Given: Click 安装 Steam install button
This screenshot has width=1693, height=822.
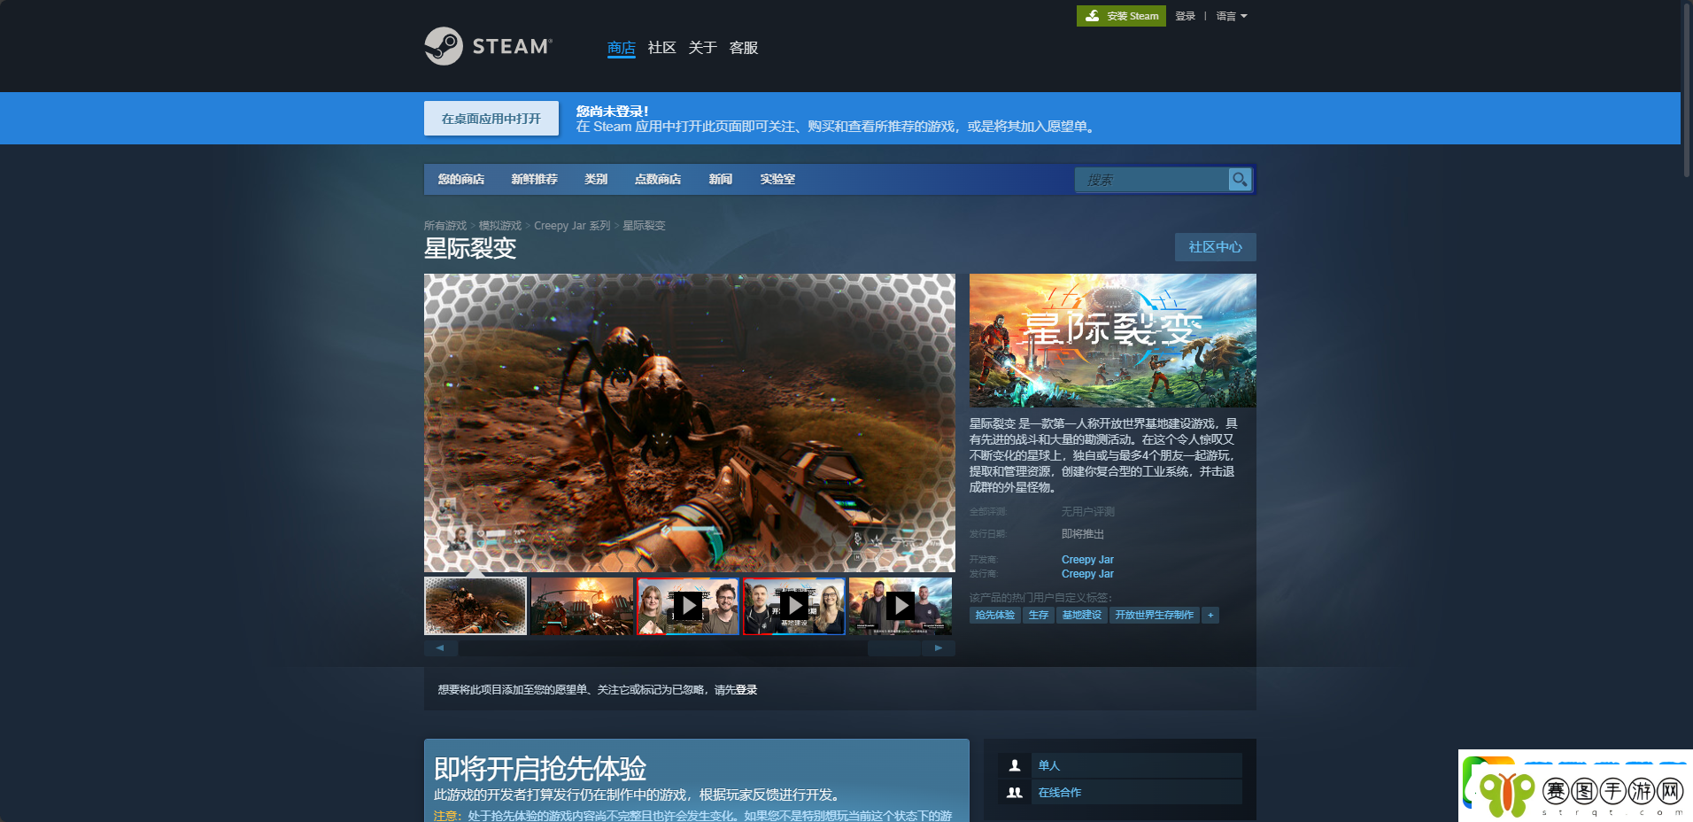Looking at the screenshot, I should point(1121,16).
